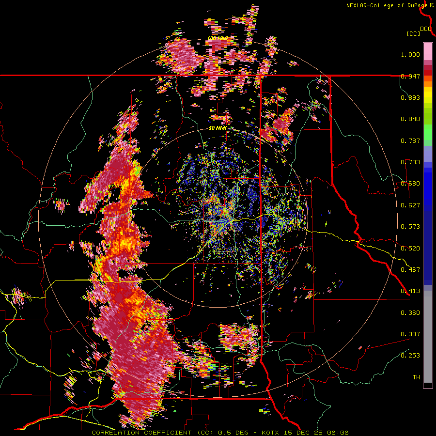The width and height of the screenshot is (436, 436).
Task: Click the 0.413 legend value
Action: coord(410,291)
